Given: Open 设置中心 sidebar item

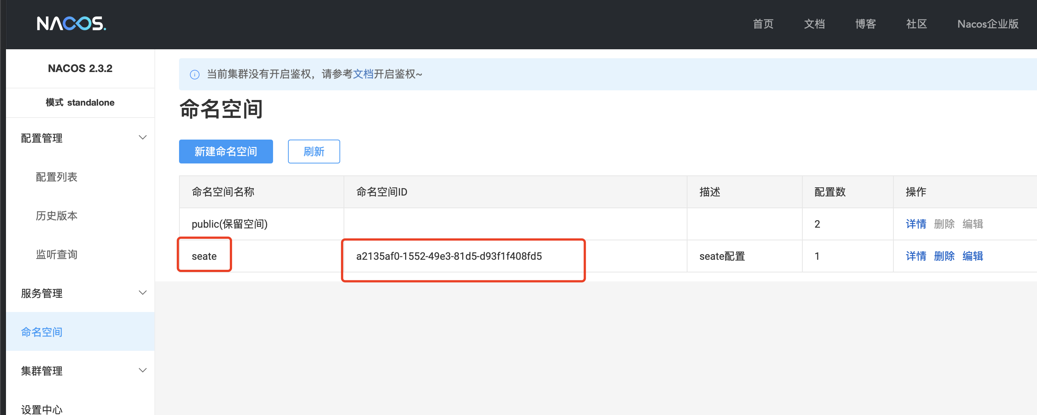Looking at the screenshot, I should tap(42, 409).
